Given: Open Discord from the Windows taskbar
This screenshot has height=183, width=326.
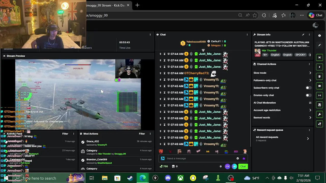Looking at the screenshot, I should pyautogui.click(x=168, y=178).
